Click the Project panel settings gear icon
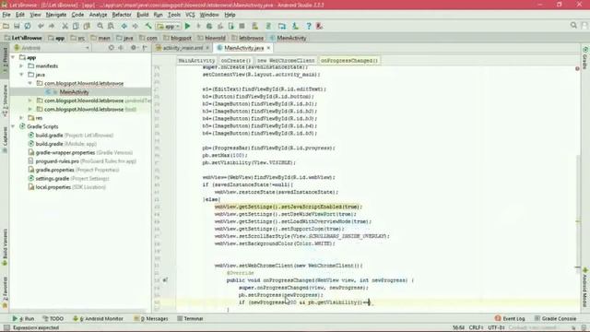Image resolution: width=590 pixels, height=332 pixels. click(133, 48)
